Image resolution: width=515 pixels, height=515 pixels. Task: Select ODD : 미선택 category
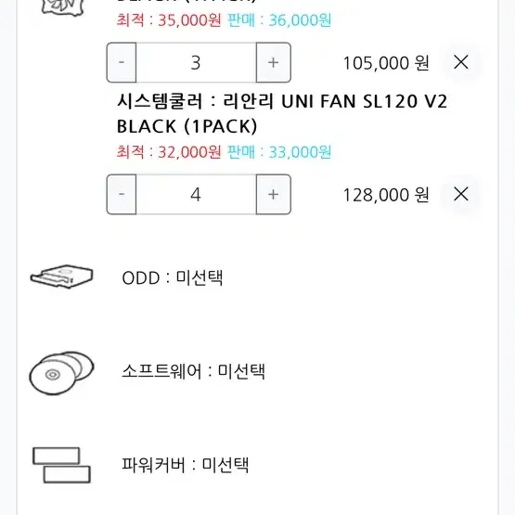[x=172, y=277]
